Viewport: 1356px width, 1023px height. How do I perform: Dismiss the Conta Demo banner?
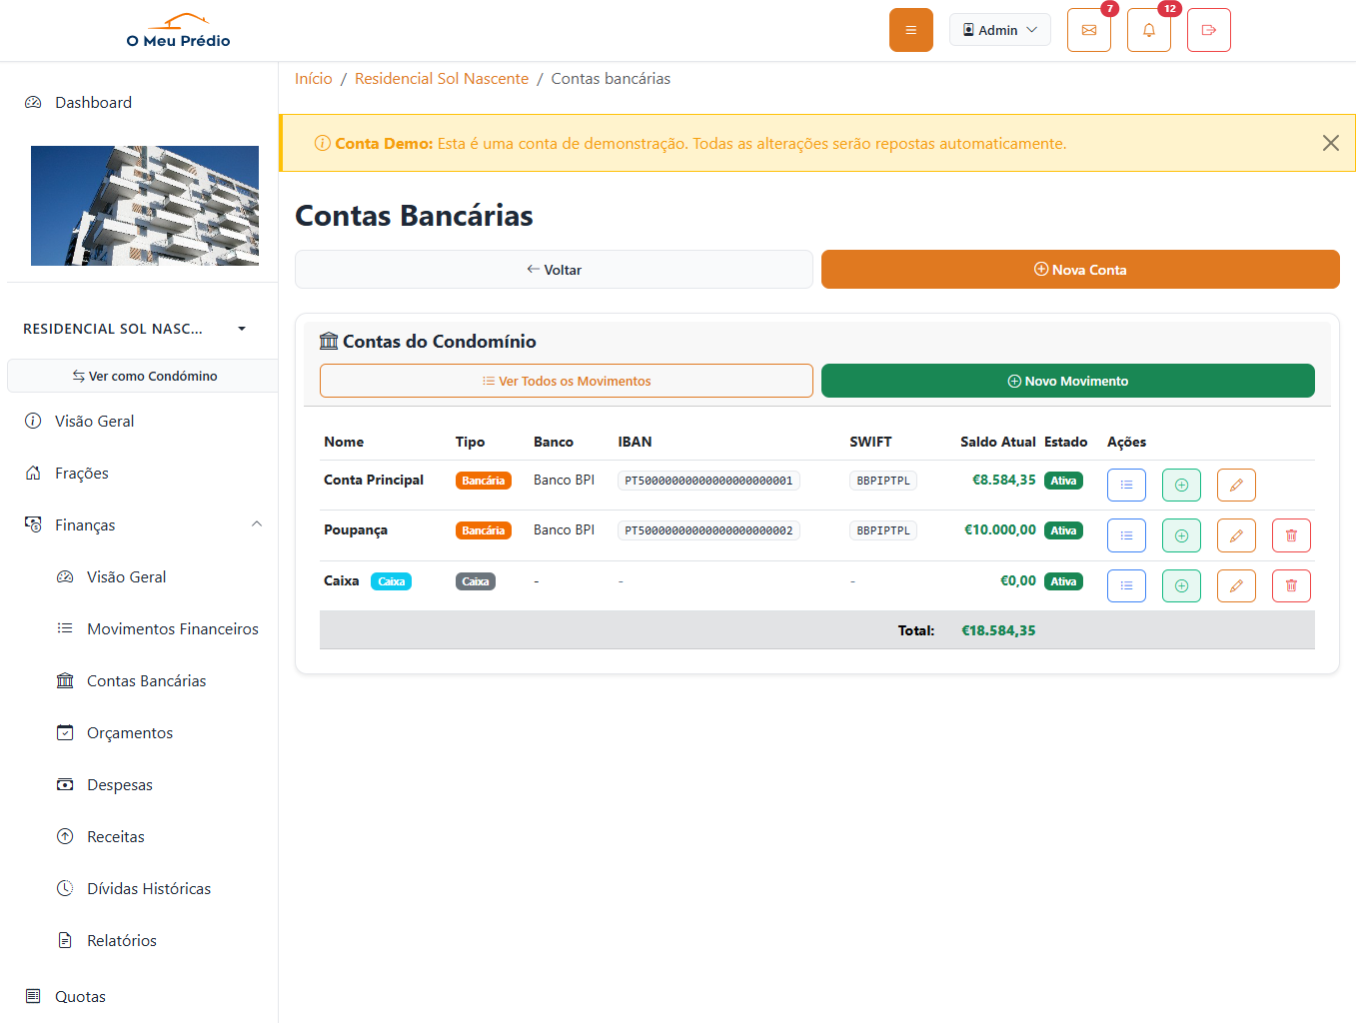1330,142
